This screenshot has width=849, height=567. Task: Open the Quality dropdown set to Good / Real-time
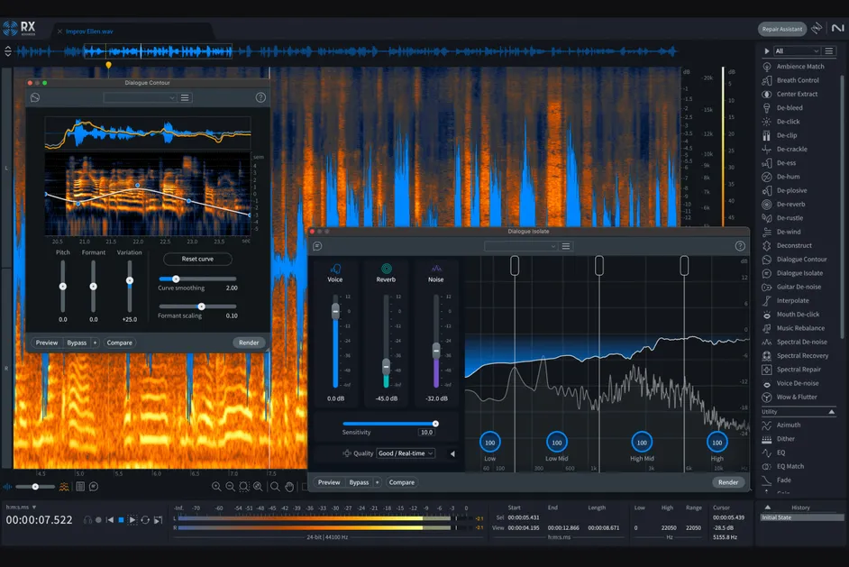[x=406, y=453]
